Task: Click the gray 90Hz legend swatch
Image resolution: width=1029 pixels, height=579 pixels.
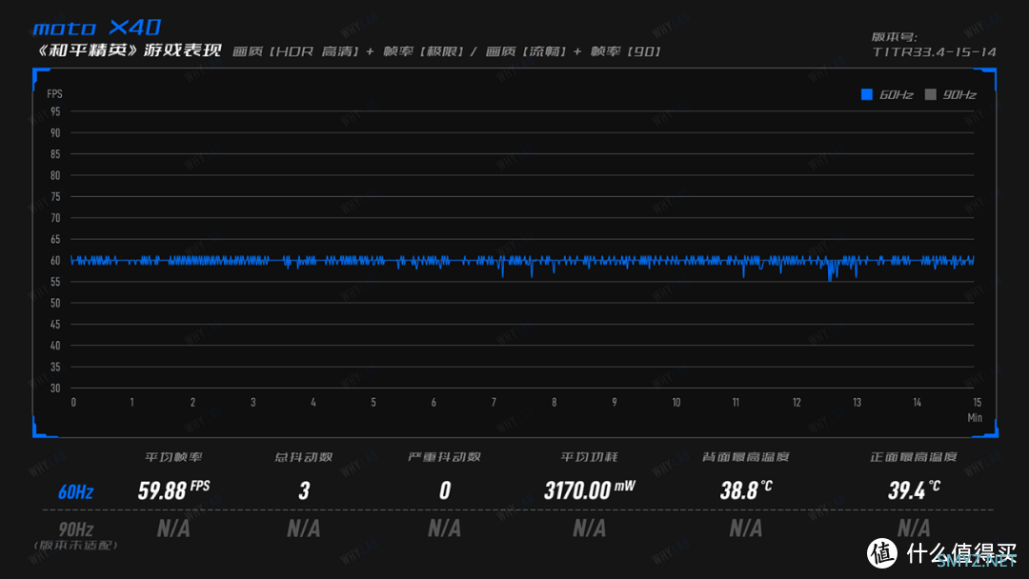Action: click(x=931, y=94)
